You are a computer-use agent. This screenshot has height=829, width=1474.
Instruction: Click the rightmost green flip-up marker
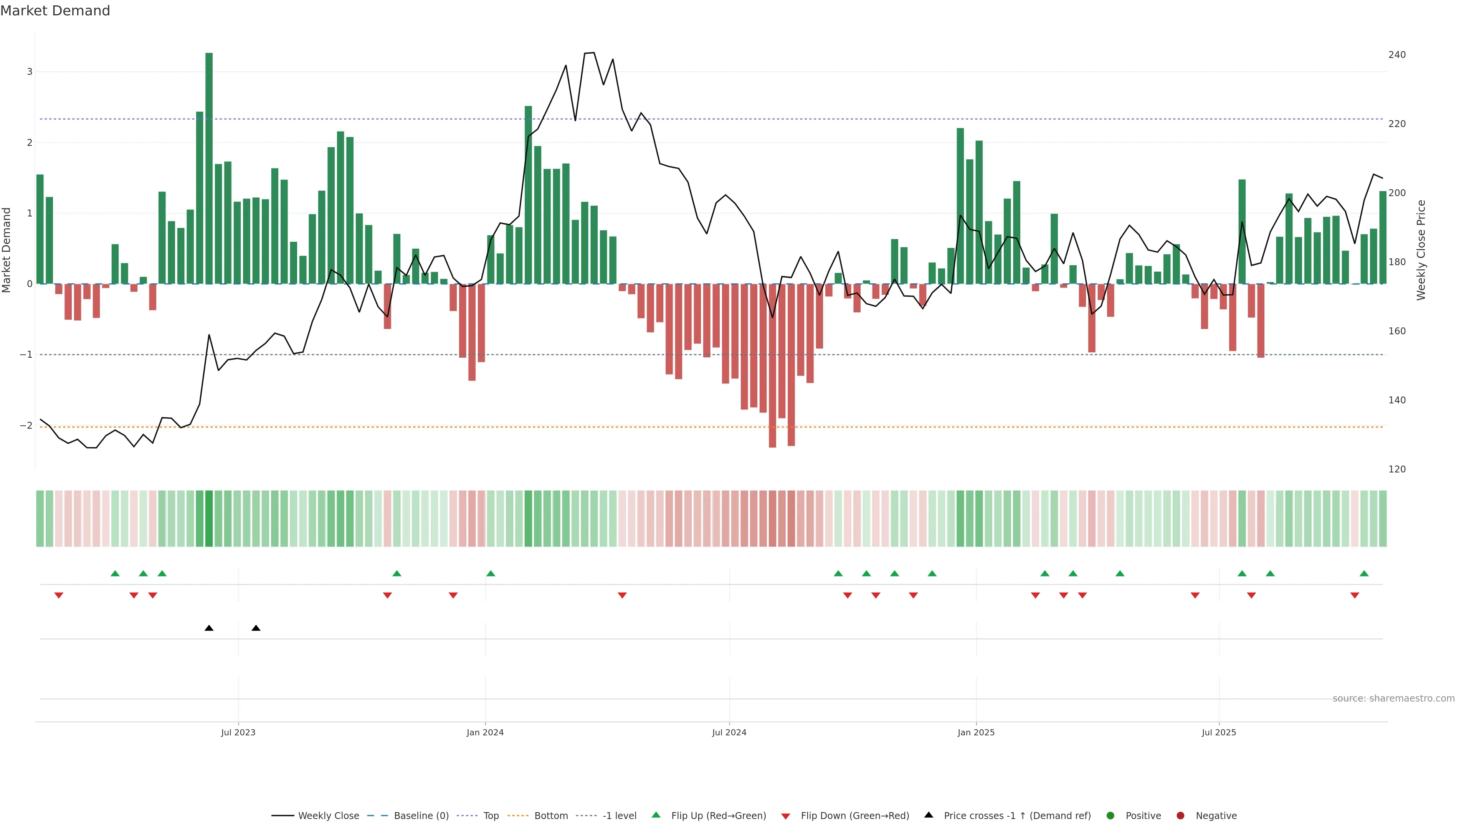(1364, 573)
